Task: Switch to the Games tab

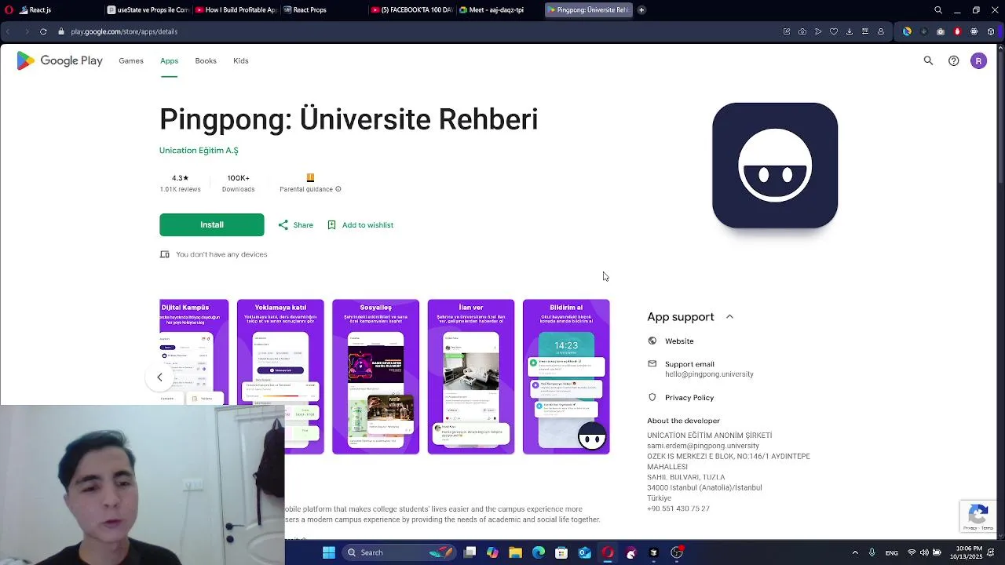Action: 131,60
